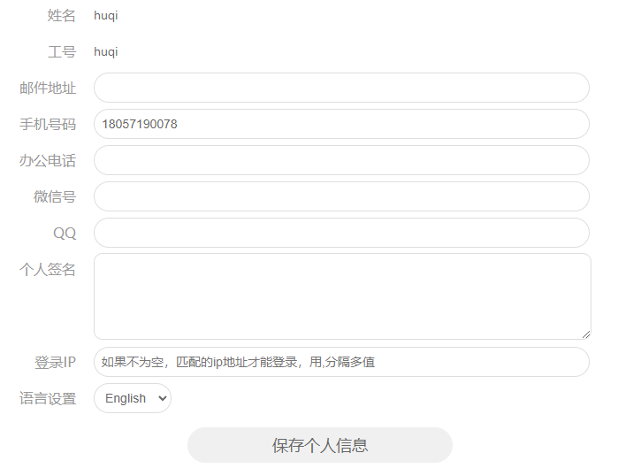Click the 邮件地址 email input field

pyautogui.click(x=341, y=88)
